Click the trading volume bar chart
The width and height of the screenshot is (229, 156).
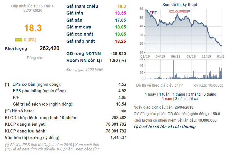click(184, 69)
